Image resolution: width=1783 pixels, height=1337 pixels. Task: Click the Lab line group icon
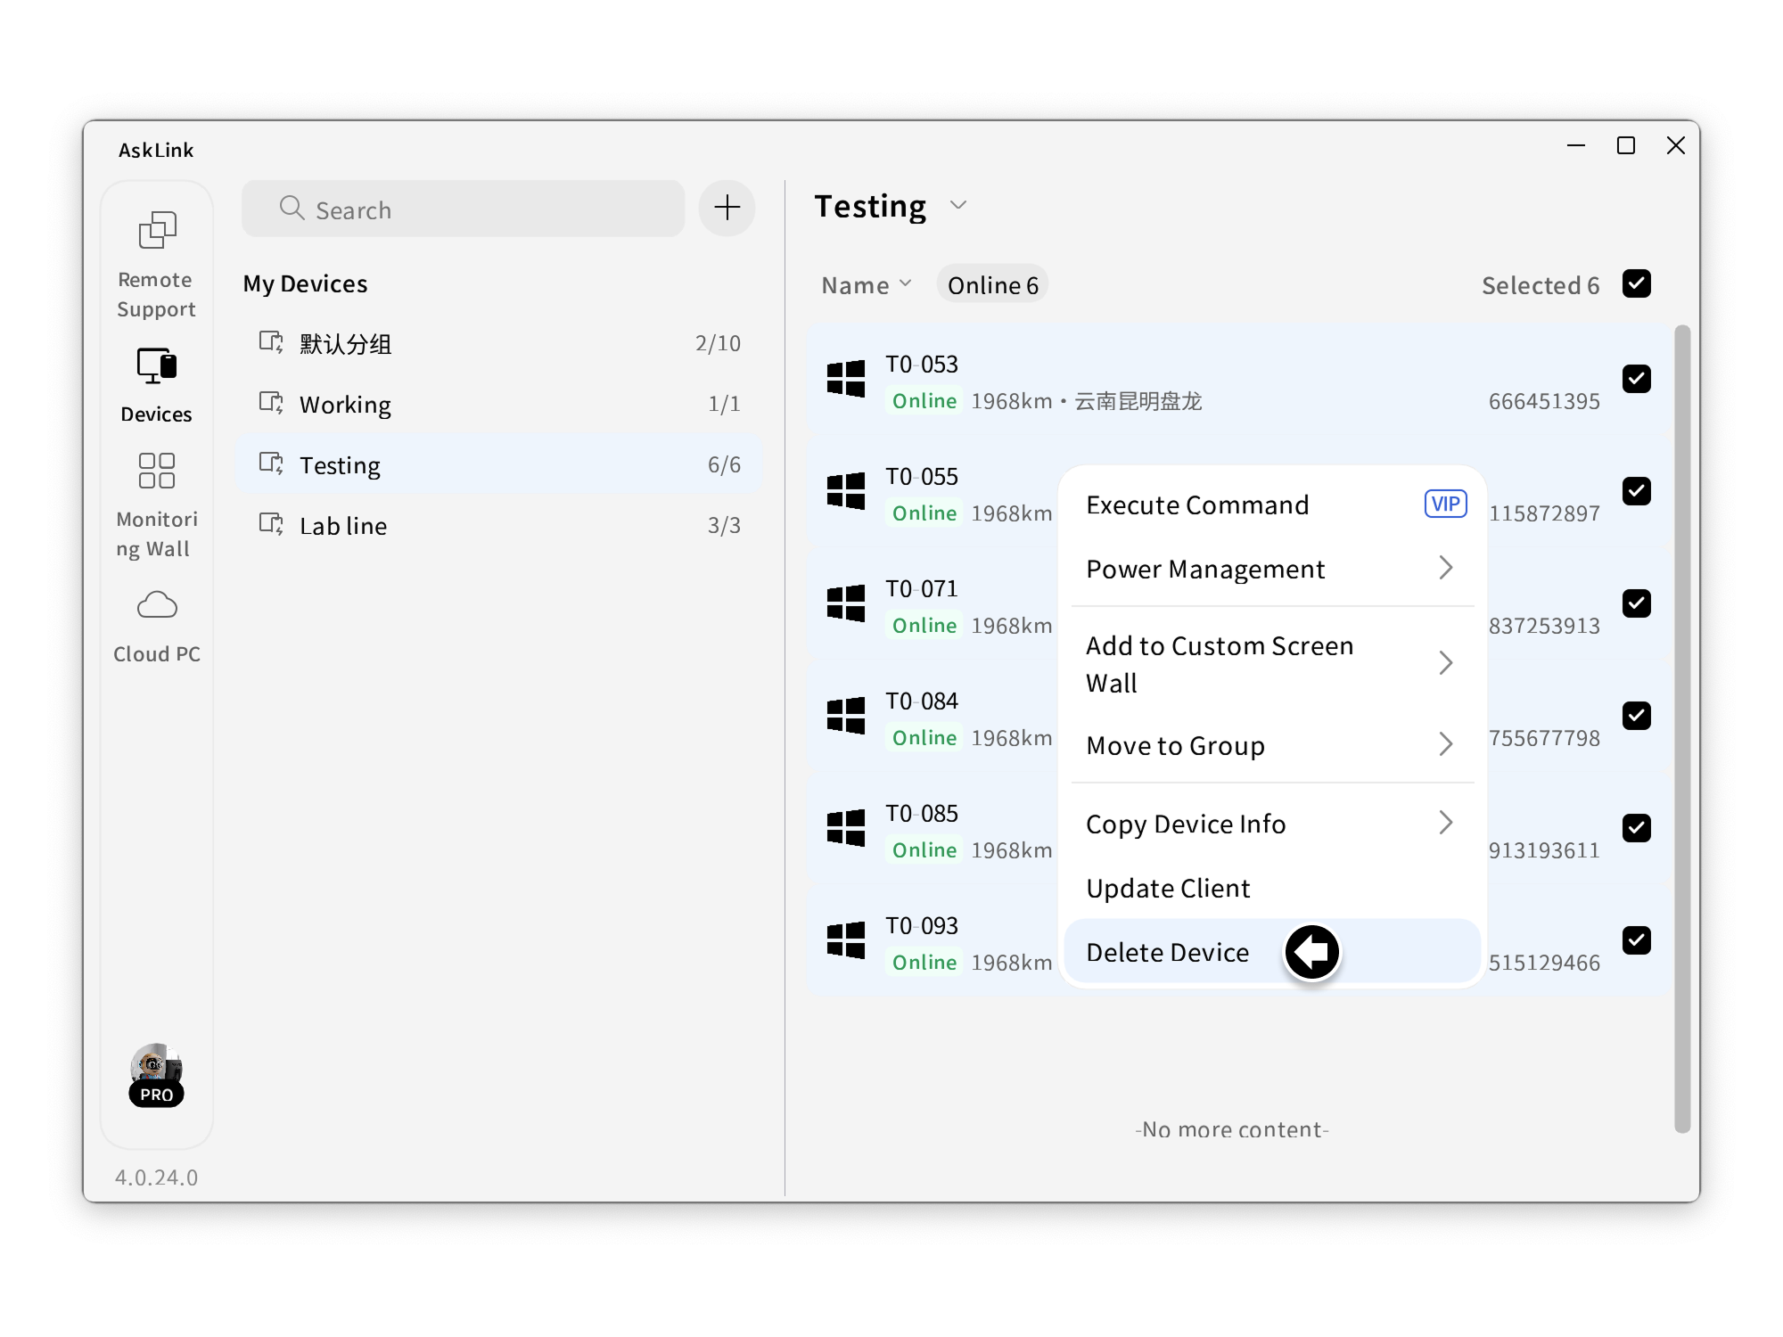point(271,524)
